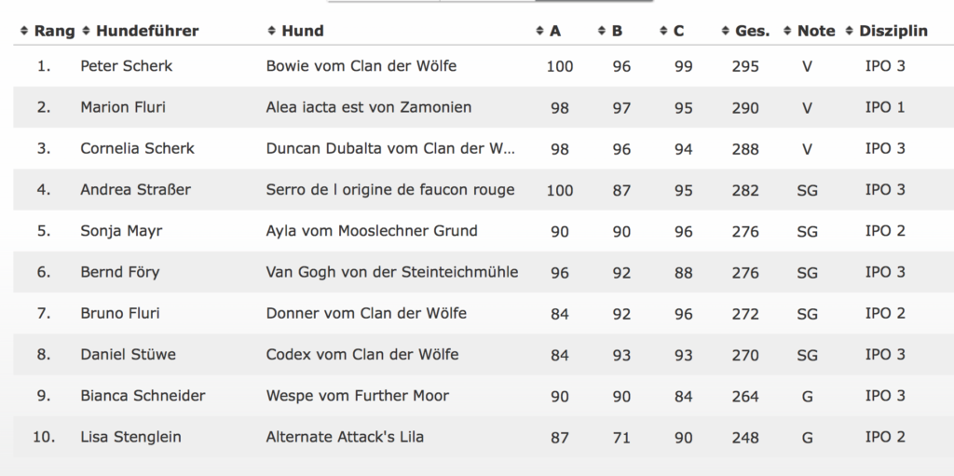This screenshot has height=476, width=954.
Task: Click sort arrows beside Disziplin header
Action: pos(850,31)
